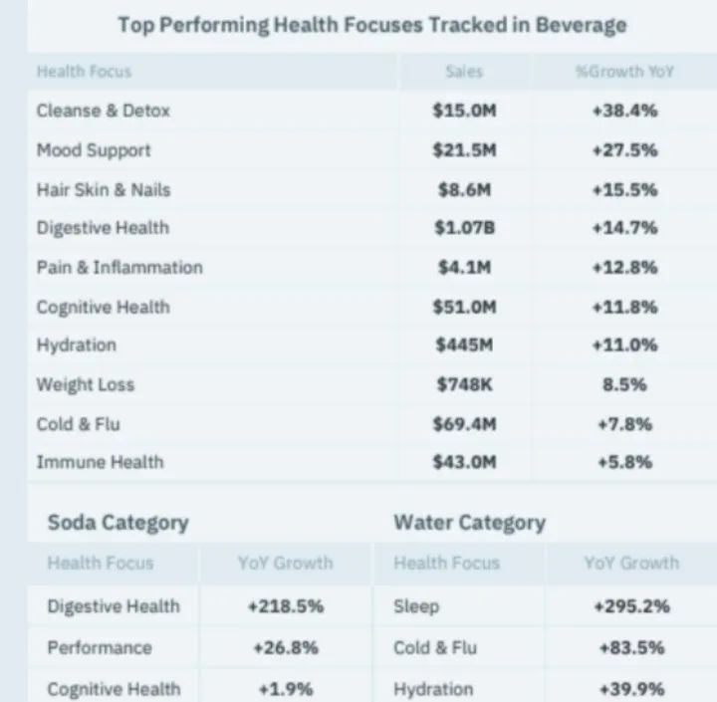Sort by the Sales column header
Image resolution: width=717 pixels, height=702 pixels.
coord(464,72)
